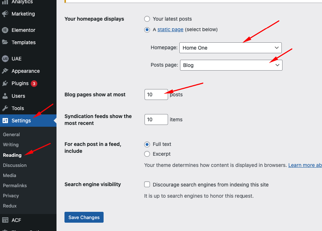The height and width of the screenshot is (231, 322).
Task: Click the Elementor icon in sidebar
Action: pos(5,30)
